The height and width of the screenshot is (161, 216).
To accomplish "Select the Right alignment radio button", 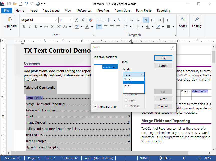I will click(x=127, y=100).
